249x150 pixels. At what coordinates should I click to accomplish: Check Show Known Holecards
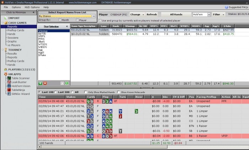(x=118, y=92)
